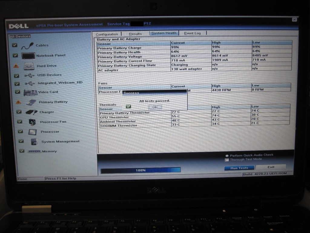Select the Primary Battery label in device list
The image size is (310, 233).
point(53,102)
